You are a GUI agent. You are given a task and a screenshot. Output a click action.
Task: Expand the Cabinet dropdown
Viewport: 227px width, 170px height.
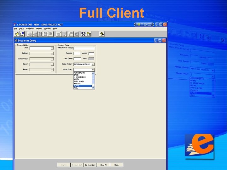pos(52,54)
